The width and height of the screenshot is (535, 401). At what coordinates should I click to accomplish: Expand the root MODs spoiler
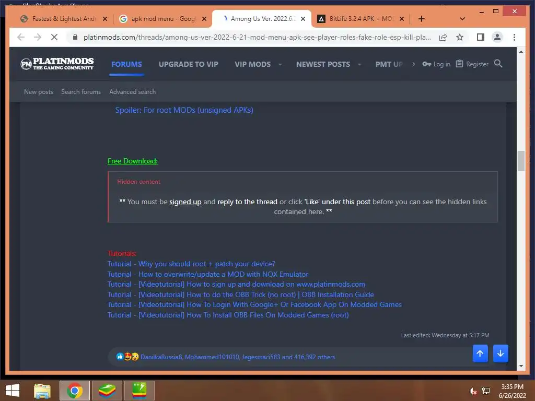pos(184,110)
